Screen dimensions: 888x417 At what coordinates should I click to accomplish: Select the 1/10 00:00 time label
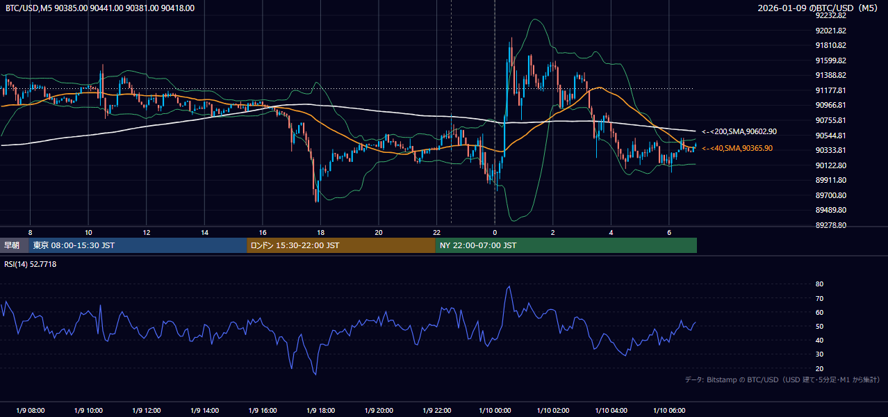pos(495,410)
